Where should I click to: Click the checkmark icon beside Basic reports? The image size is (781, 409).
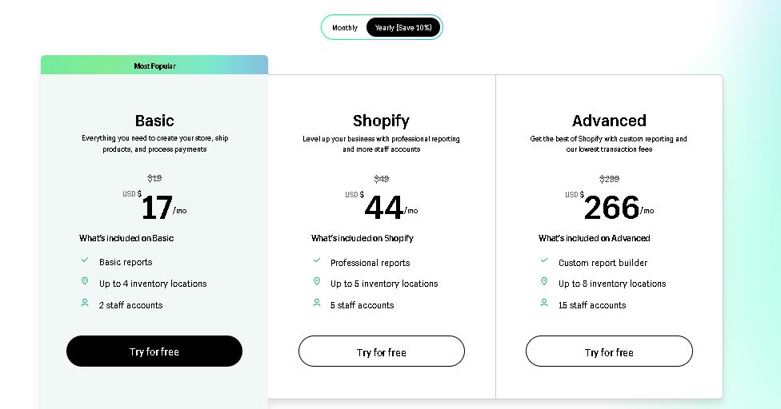85,260
